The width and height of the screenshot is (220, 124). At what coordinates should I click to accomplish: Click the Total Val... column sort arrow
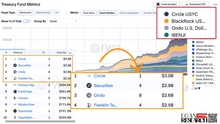pyautogui.click(x=70, y=53)
